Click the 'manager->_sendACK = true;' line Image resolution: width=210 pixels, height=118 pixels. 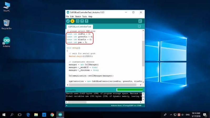[x=83, y=67]
